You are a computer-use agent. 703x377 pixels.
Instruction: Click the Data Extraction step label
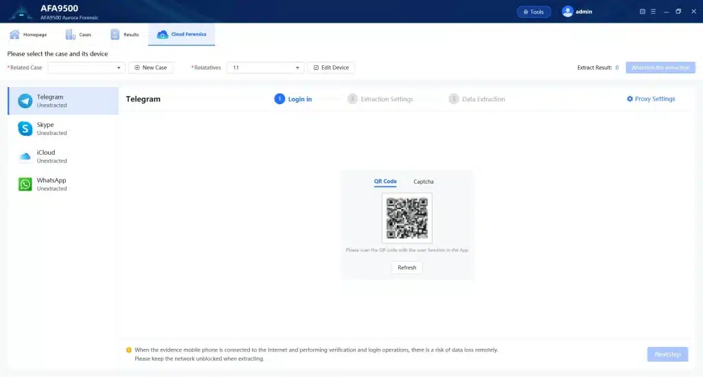tap(483, 99)
